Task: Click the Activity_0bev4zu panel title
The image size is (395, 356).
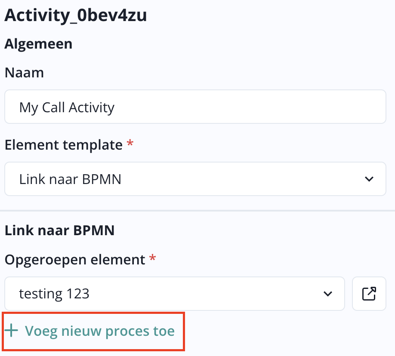Action: (x=75, y=15)
